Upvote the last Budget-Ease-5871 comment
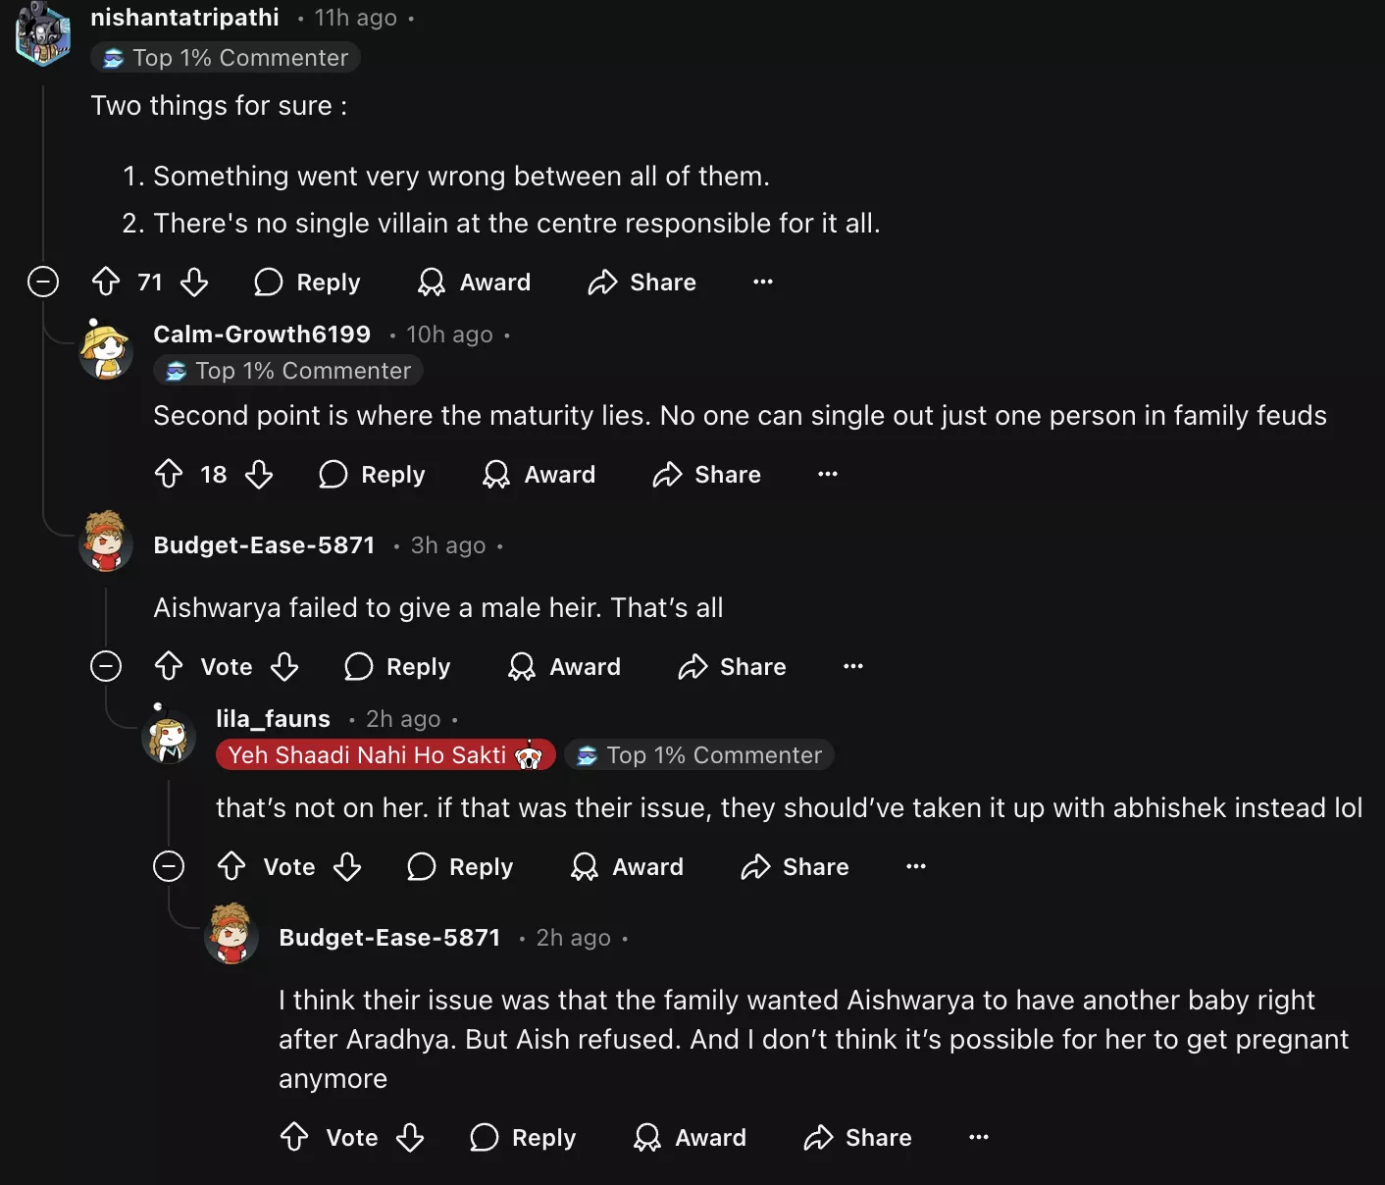Viewport: 1385px width, 1185px height. pos(294,1138)
